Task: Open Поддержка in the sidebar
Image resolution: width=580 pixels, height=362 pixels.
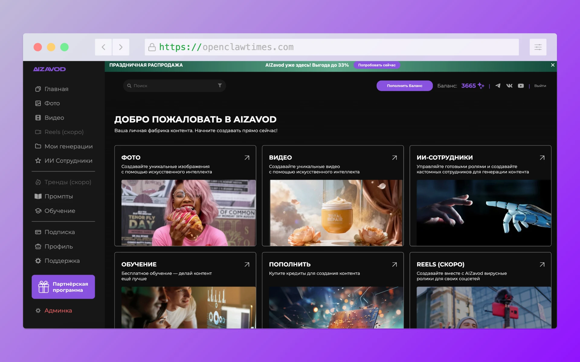Action: pos(62,261)
